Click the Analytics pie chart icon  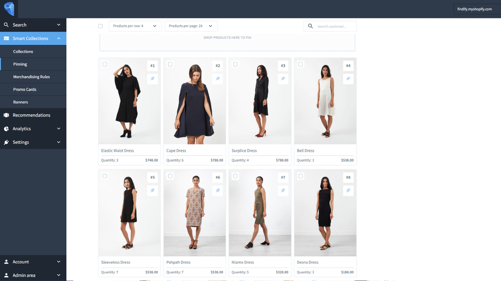(x=6, y=128)
